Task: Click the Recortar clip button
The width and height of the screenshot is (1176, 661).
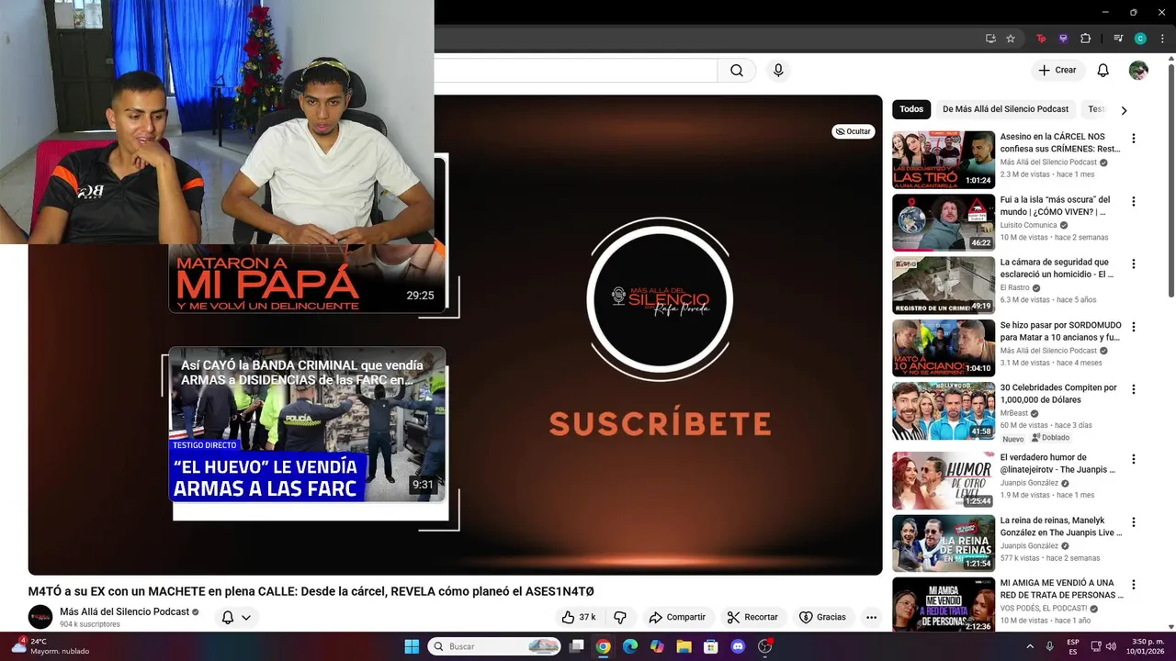Action: click(752, 617)
